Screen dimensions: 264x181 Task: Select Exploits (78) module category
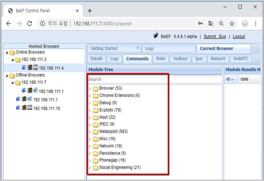(110, 110)
